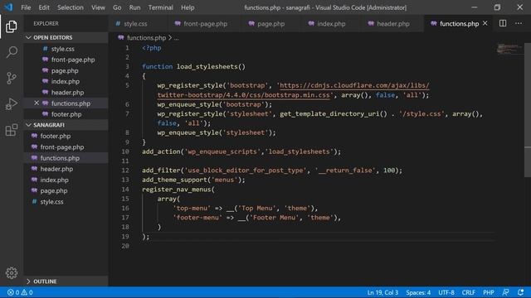Screen dimensions: 531x298
Task: Click the feedback icon in status bar
Action: pyautogui.click(x=505, y=292)
